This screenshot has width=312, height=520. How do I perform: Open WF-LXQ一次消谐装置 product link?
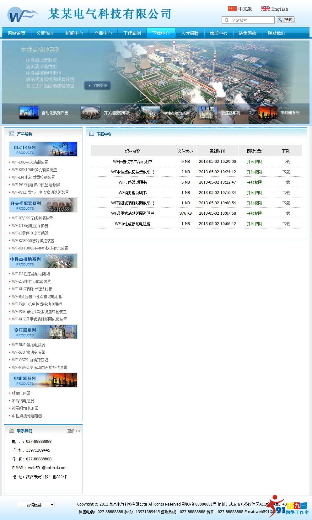click(30, 162)
